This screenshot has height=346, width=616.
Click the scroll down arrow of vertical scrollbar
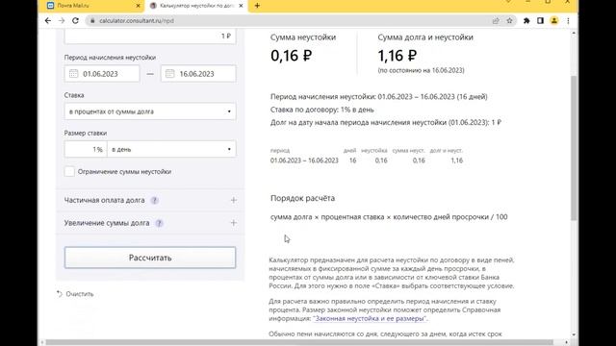pos(574,334)
